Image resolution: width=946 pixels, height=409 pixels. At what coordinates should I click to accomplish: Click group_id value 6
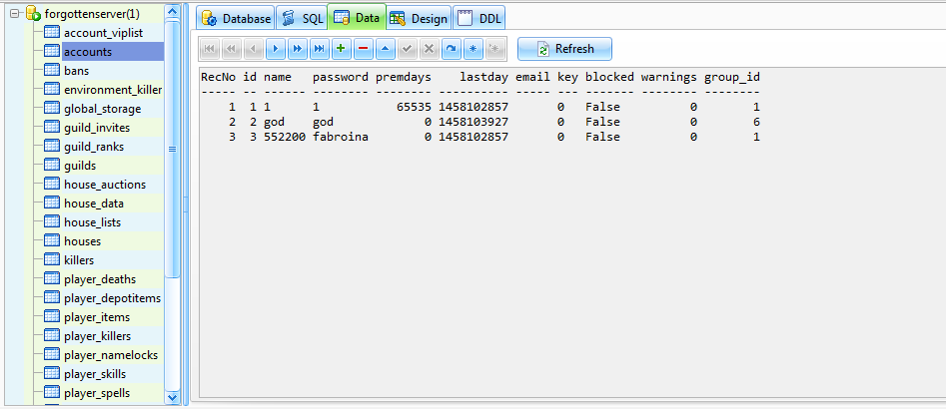[x=756, y=123]
